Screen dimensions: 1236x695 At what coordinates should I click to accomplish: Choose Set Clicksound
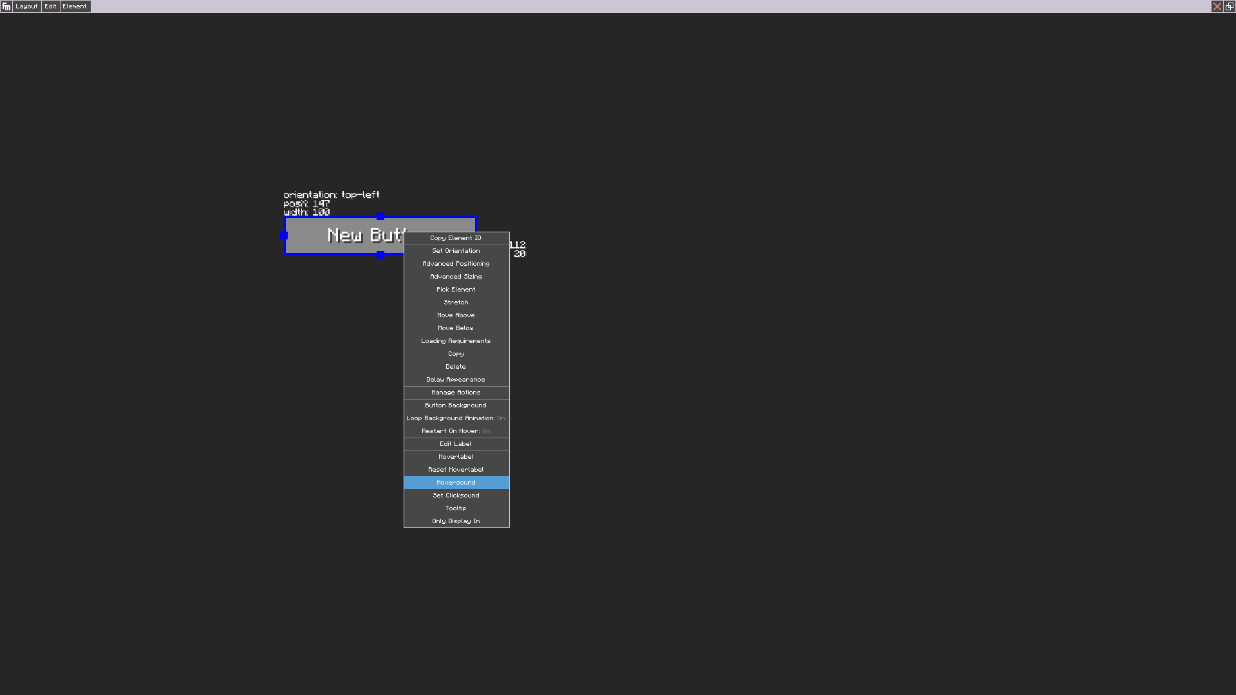point(456,496)
